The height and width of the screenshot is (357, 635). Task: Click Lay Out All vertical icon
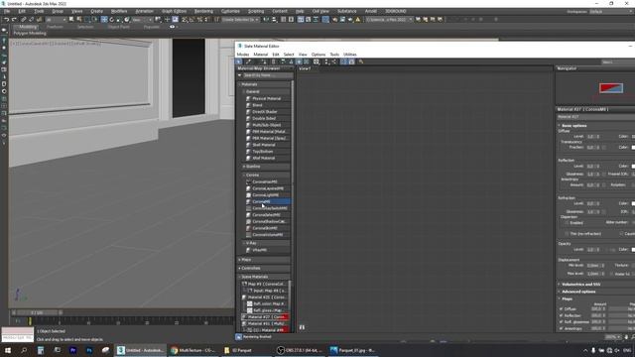[326, 61]
